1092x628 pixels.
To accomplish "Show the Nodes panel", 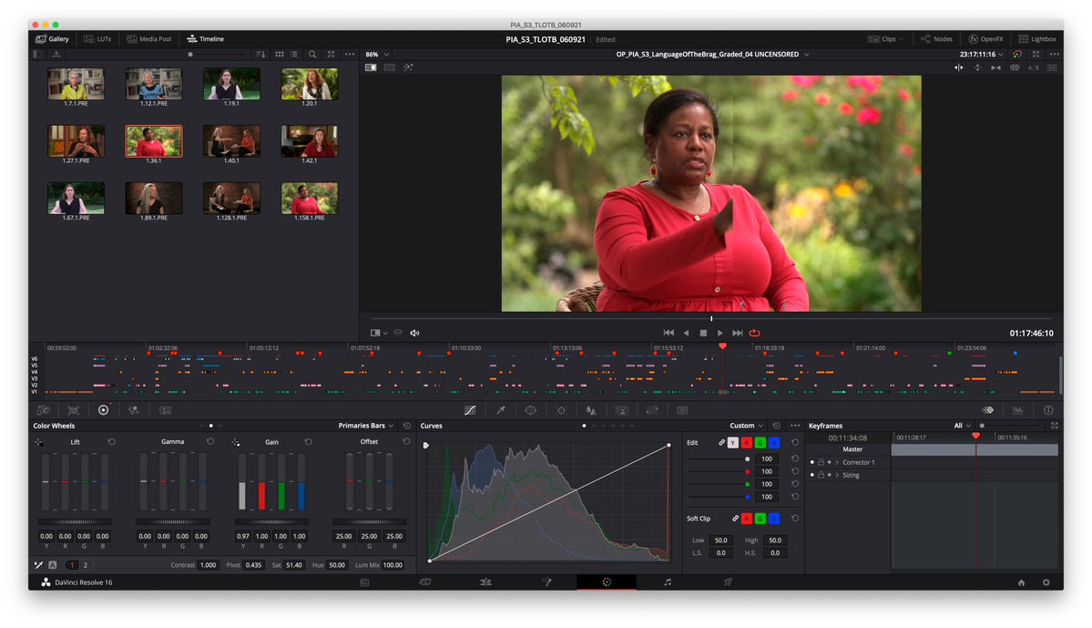I will click(x=936, y=38).
